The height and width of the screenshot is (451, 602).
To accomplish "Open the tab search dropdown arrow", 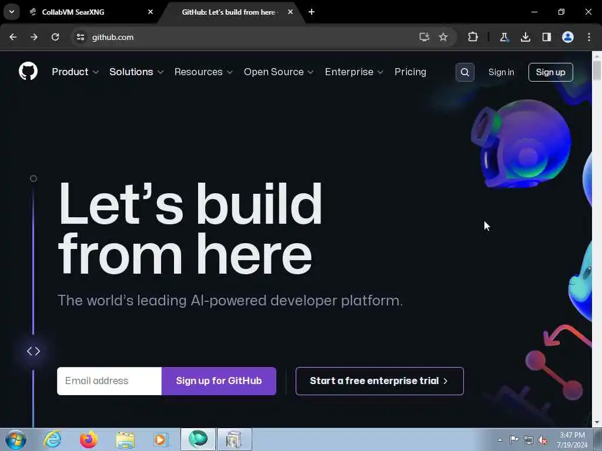I will coord(12,12).
